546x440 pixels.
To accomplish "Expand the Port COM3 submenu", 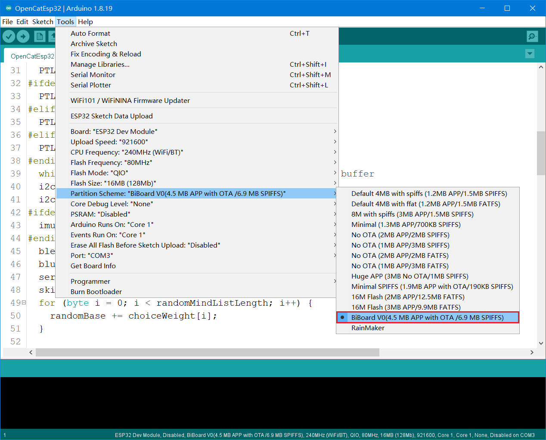I will [197, 255].
